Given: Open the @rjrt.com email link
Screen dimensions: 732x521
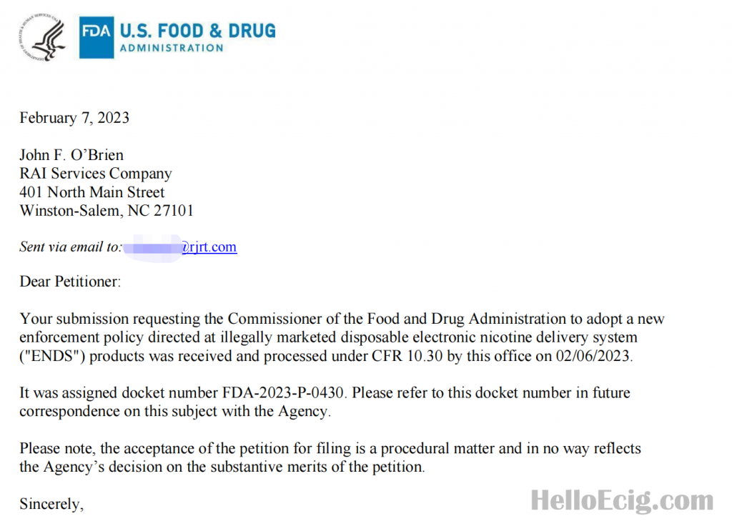Looking at the screenshot, I should pos(209,247).
